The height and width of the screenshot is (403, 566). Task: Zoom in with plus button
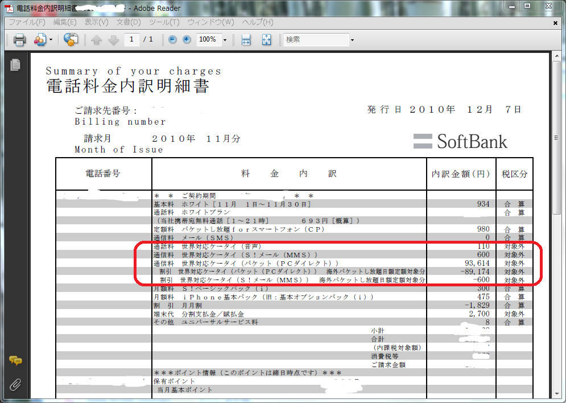point(187,39)
